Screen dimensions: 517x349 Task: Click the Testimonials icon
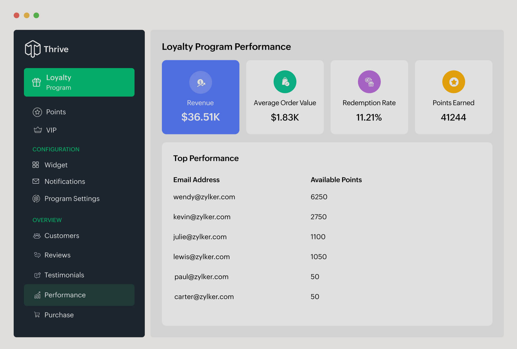pos(37,275)
